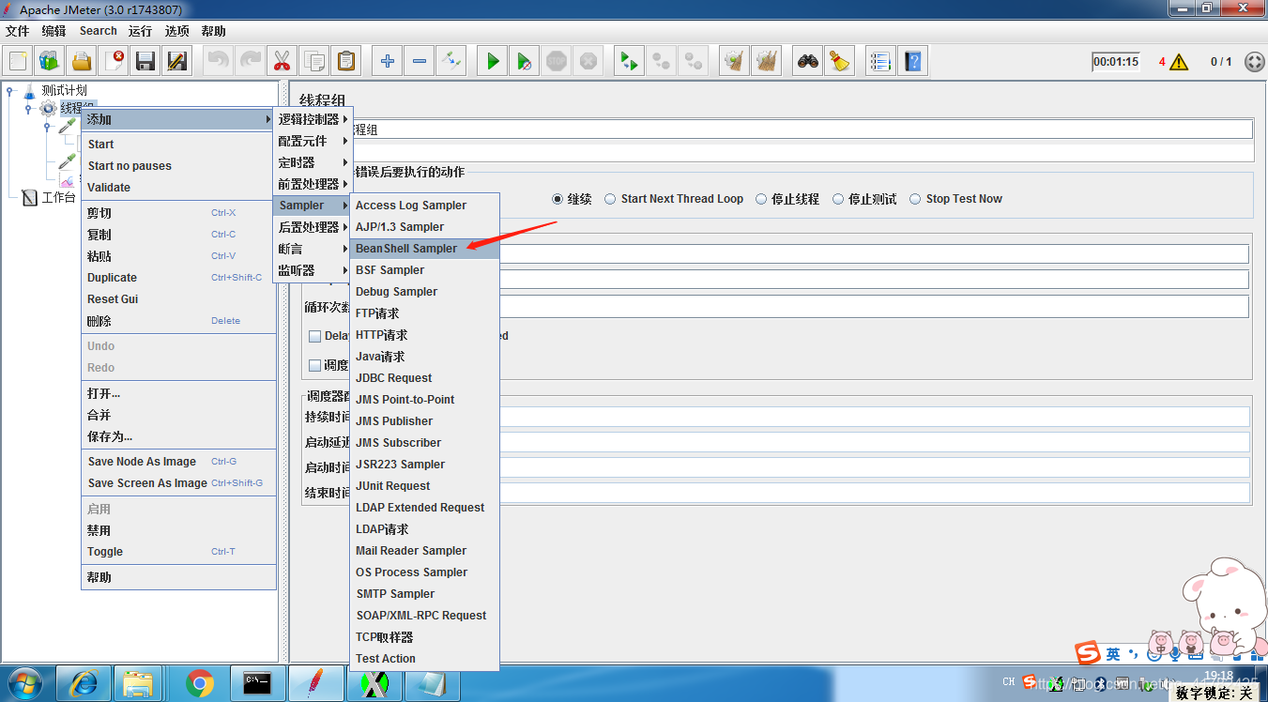
Task: Click the Shutdown toolbar icon
Action: 588,62
